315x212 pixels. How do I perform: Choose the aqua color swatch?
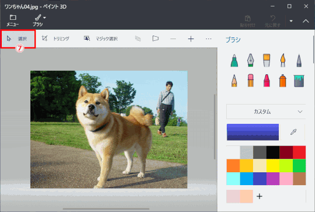233,179
